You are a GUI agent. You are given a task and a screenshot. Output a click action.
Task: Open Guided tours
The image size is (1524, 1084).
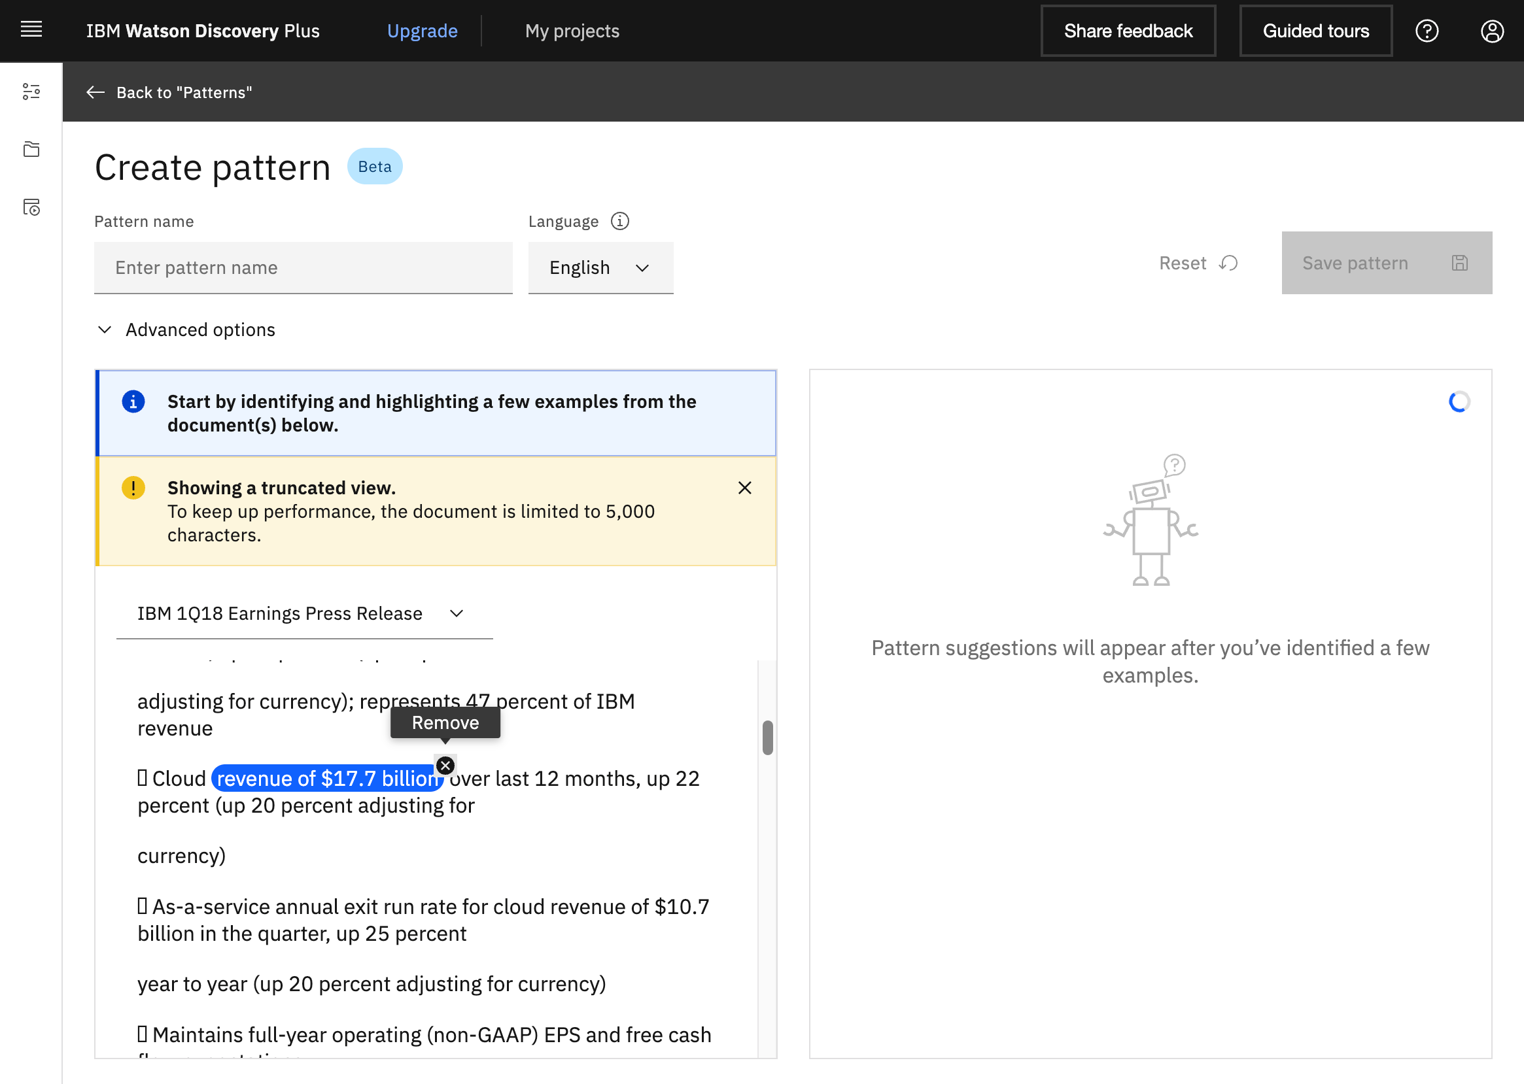1315,31
